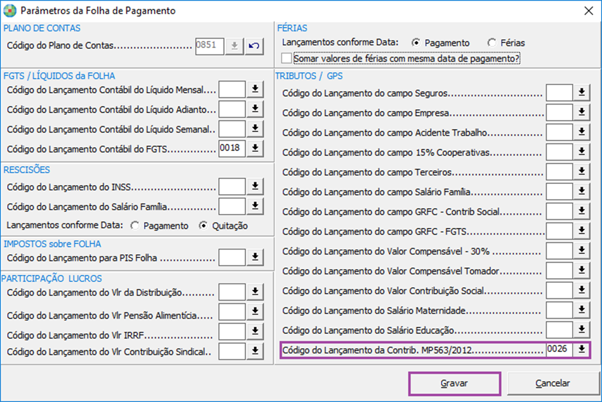Viewport: 602px width, 402px height.
Task: Open lookup for Vlr Pensão Alimentícia code
Action: [x=255, y=312]
